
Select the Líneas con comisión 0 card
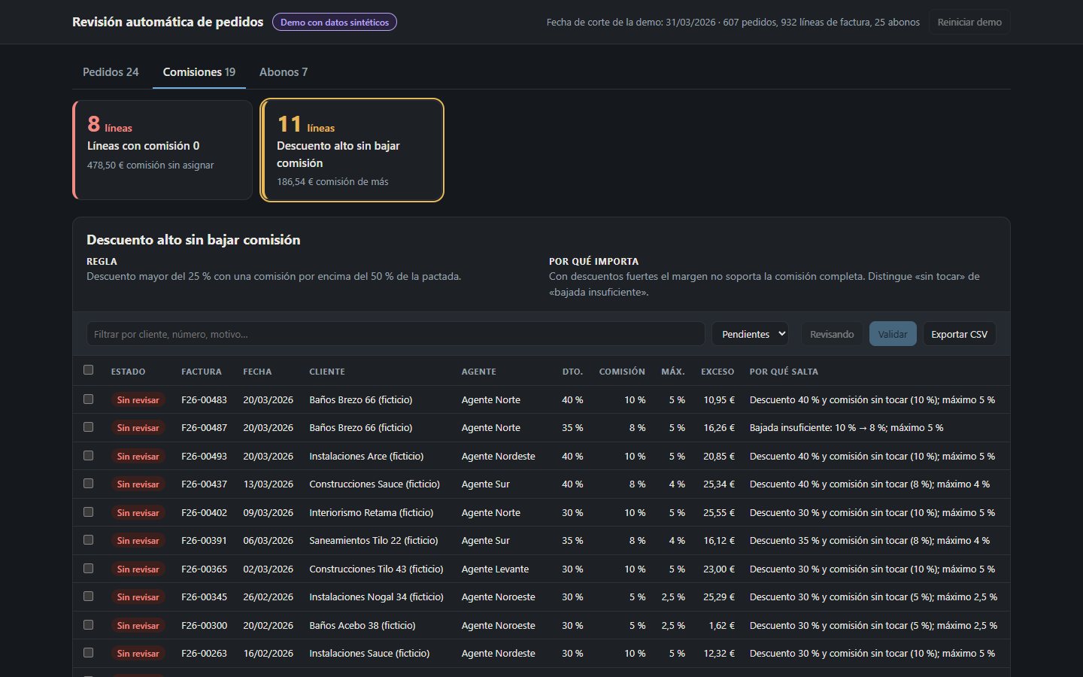pos(162,150)
